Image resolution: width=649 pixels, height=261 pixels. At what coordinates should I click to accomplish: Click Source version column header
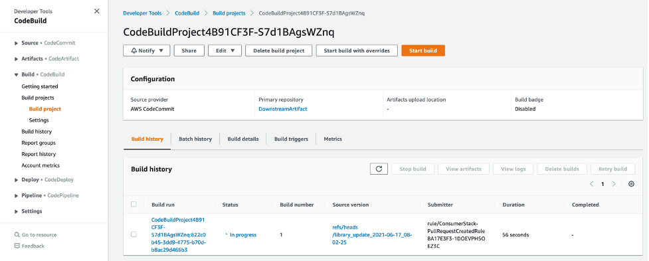(351, 205)
